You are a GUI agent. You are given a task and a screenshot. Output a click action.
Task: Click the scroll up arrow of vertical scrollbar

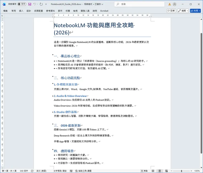pyautogui.click(x=201, y=19)
